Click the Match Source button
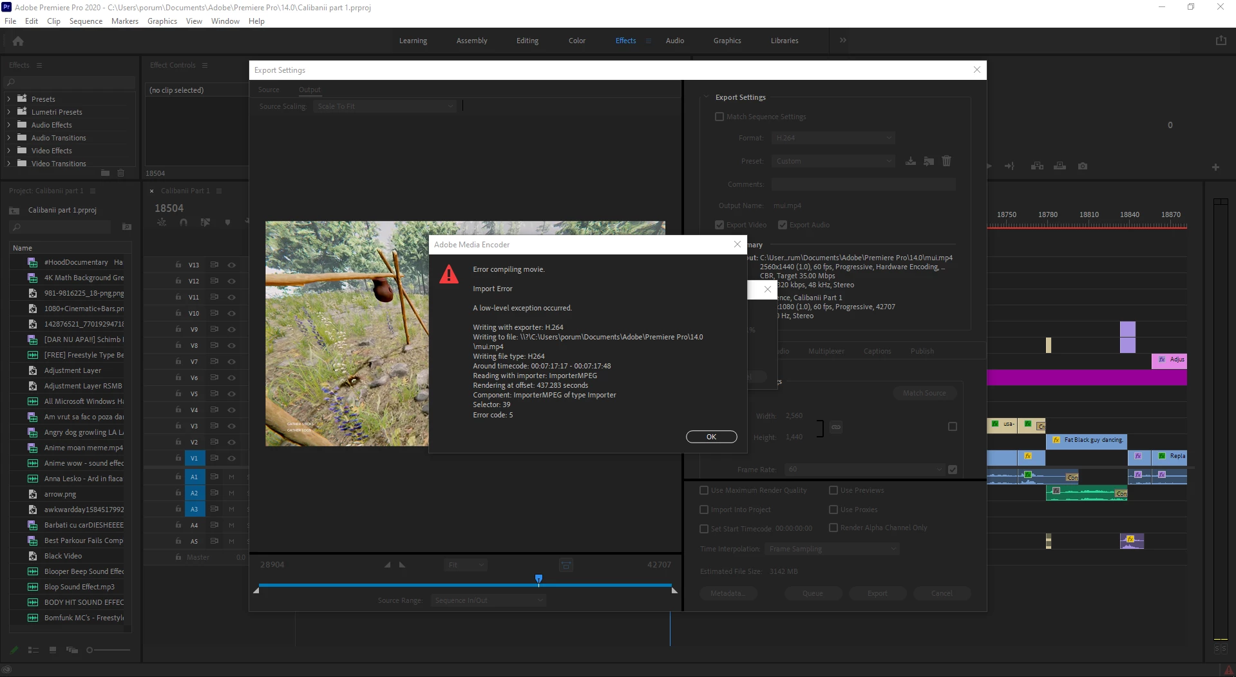This screenshot has width=1236, height=677. (x=924, y=393)
